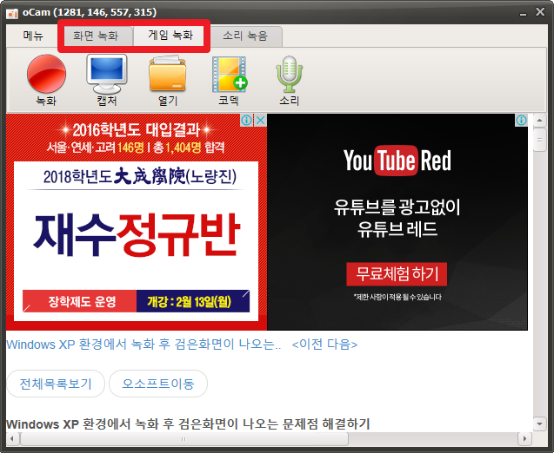Click the horizontal scrollbar right arrow
This screenshot has width=554, height=453.
click(x=524, y=439)
